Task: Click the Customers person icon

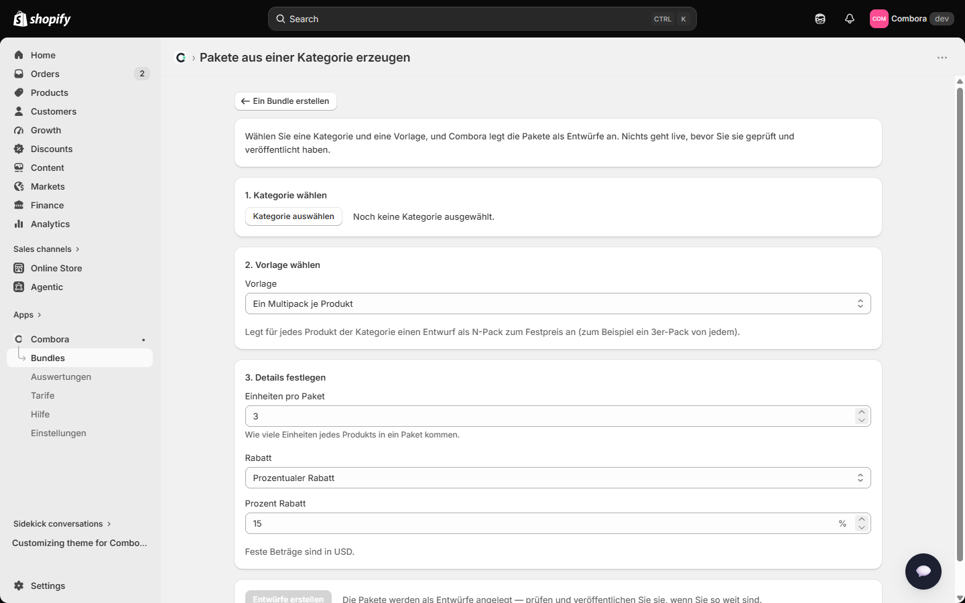Action: [19, 111]
